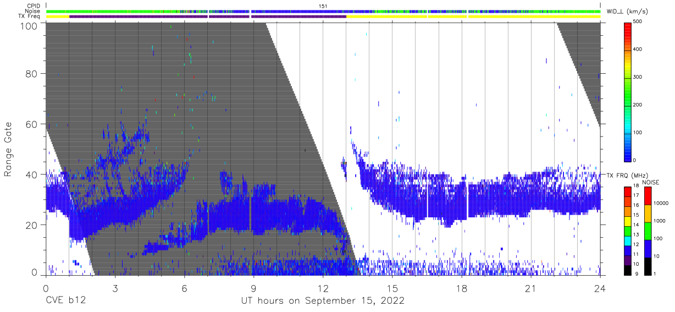Select the 1 noise legend tick

pos(655,273)
